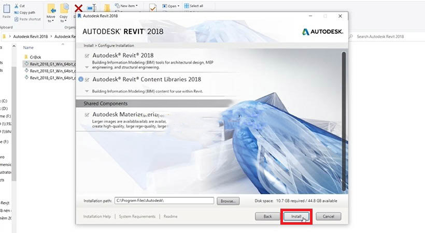
Task: Click the info icon beside Content Libraries
Action: click(x=80, y=79)
